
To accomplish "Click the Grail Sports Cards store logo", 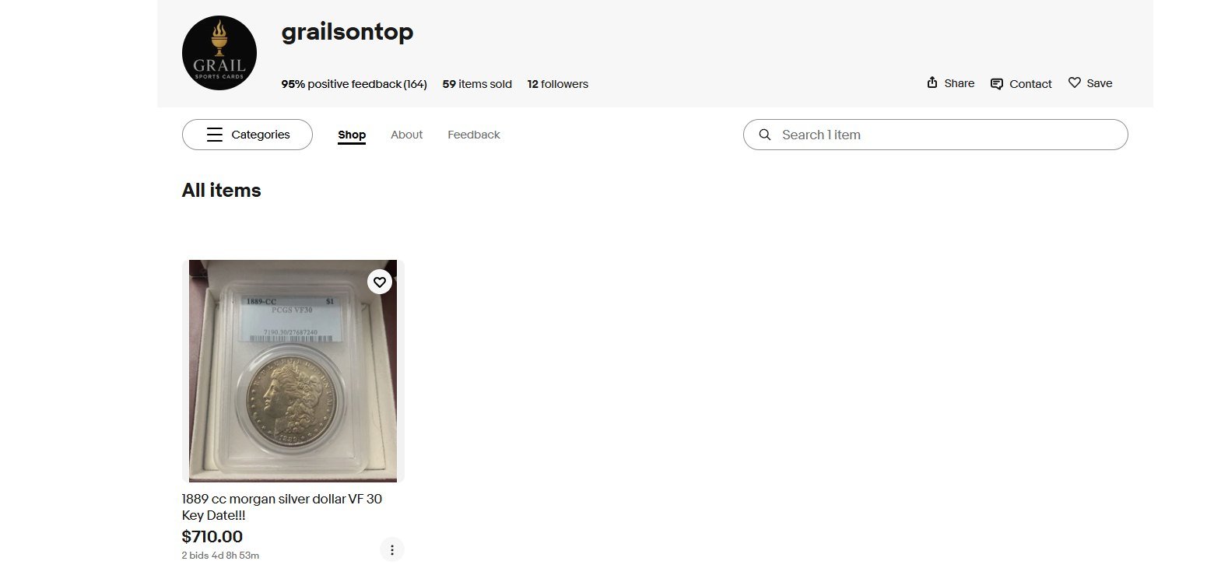I will (x=219, y=53).
